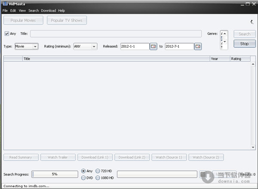
Task: Open the File menu
Action: (x=5, y=11)
